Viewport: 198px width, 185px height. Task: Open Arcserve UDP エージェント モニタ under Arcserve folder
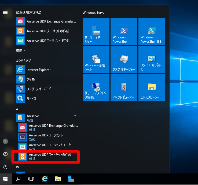48,147
